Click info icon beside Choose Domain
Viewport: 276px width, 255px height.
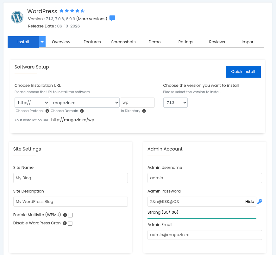[x=82, y=111]
